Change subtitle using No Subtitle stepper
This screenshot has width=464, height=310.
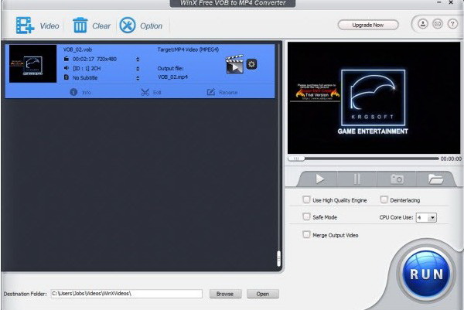click(x=138, y=78)
